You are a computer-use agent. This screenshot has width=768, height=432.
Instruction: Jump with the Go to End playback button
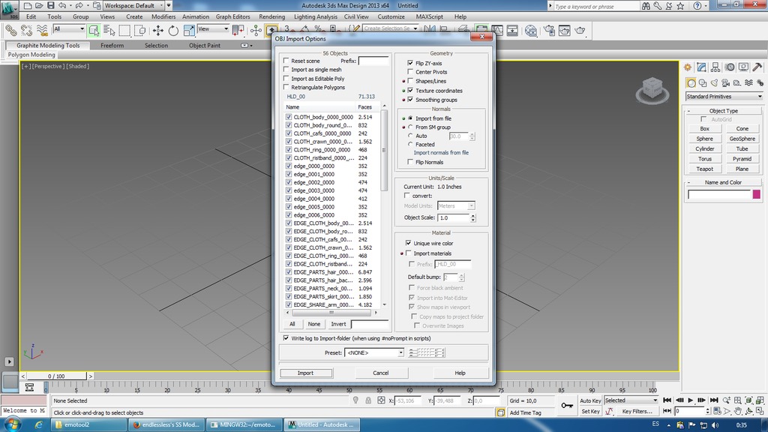[x=714, y=400]
